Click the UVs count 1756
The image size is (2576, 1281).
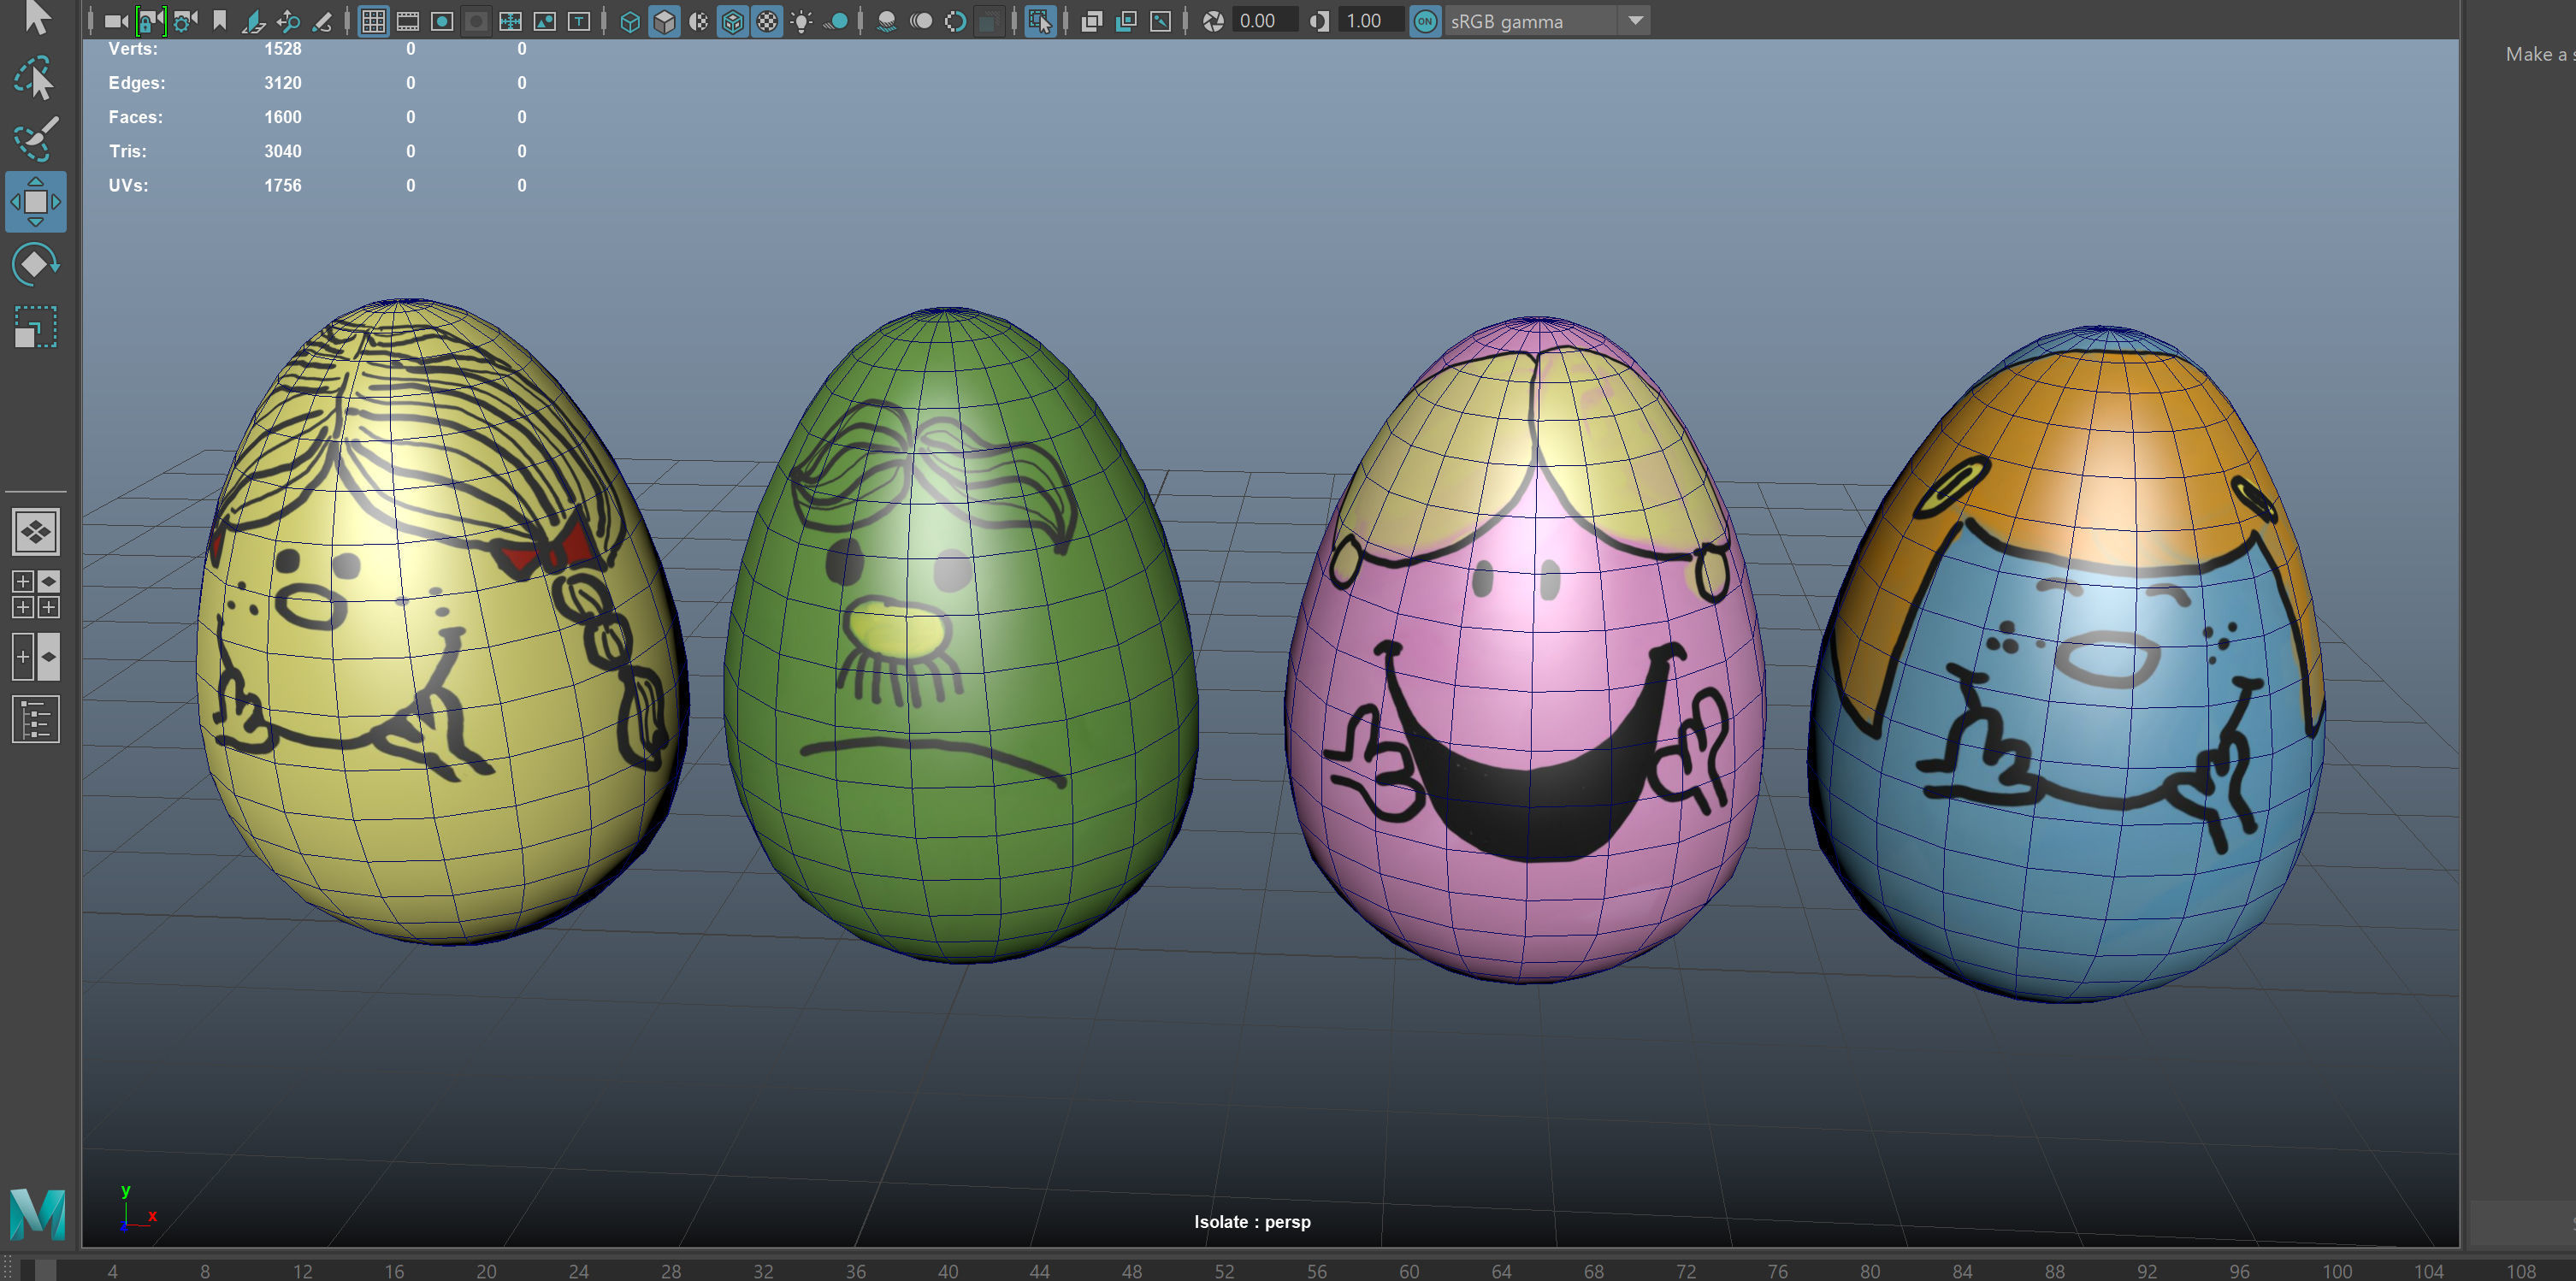coord(283,185)
